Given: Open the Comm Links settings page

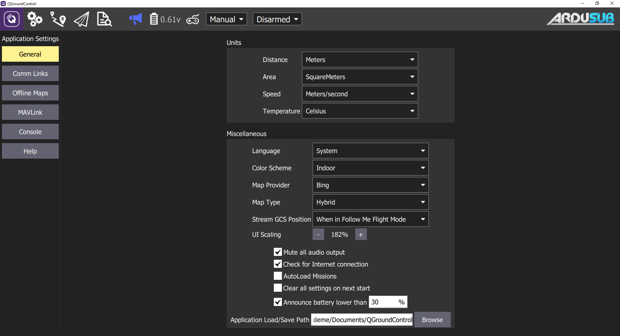Looking at the screenshot, I should (x=30, y=73).
